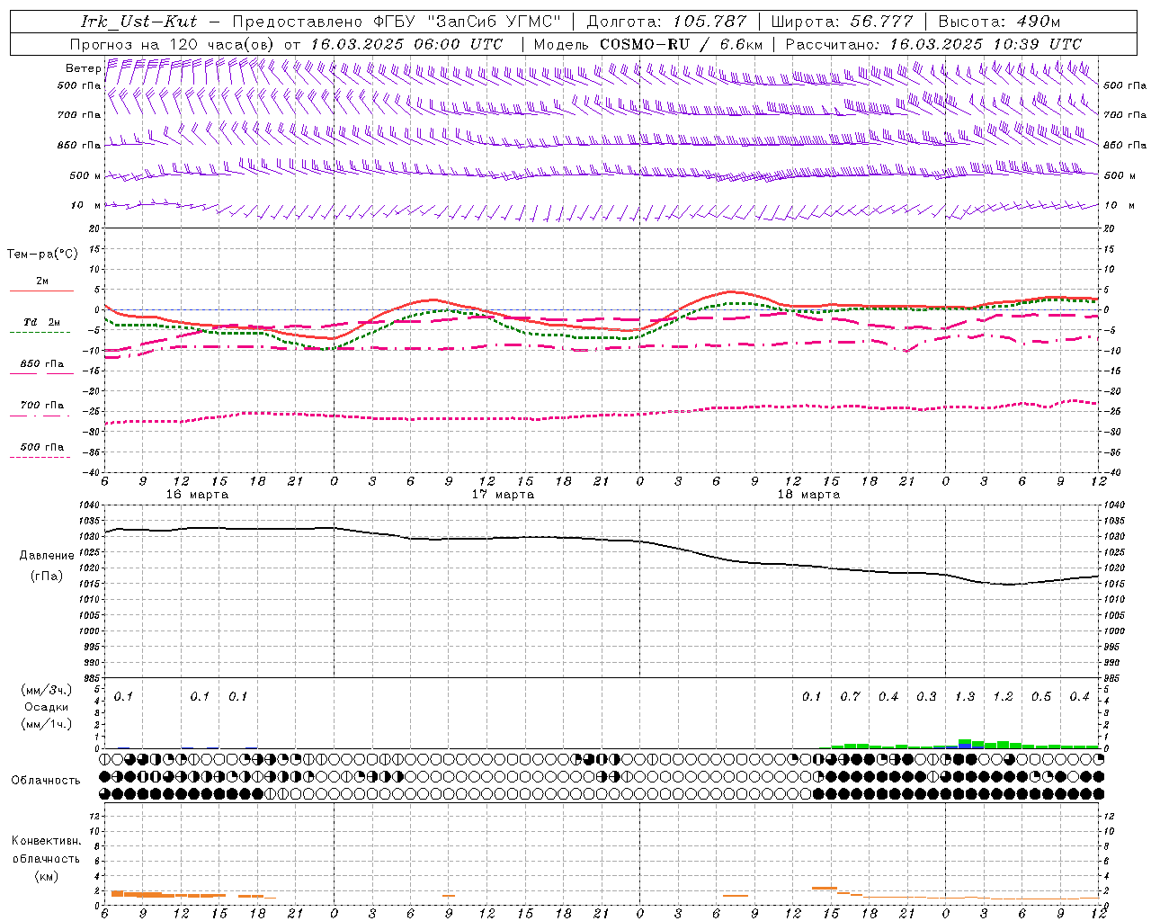Screen dimensions: 1151x921
Task: Click the Широта: 56.777 value
Action: click(x=842, y=22)
